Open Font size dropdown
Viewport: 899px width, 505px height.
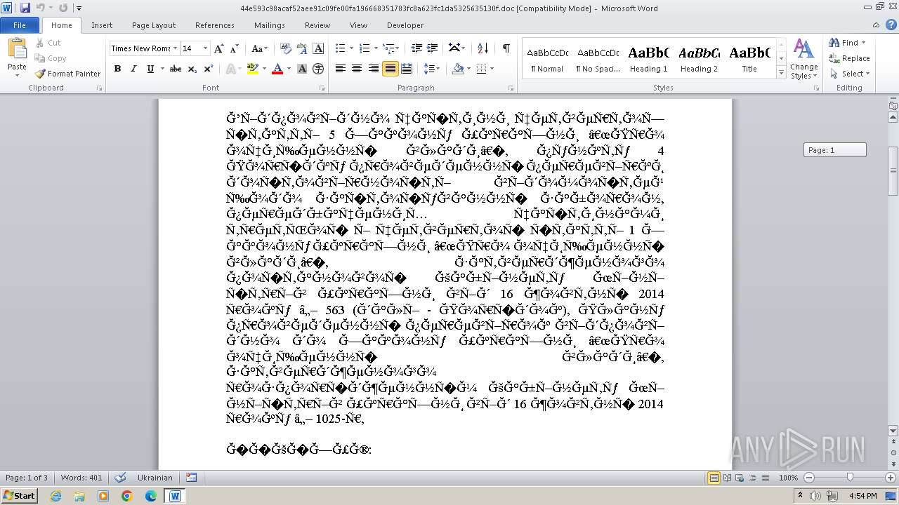click(x=206, y=48)
